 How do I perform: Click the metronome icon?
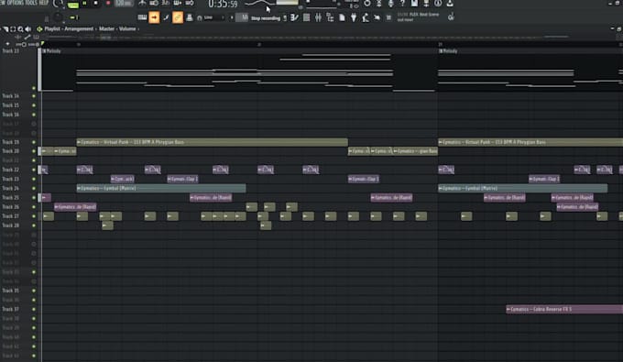142,3
